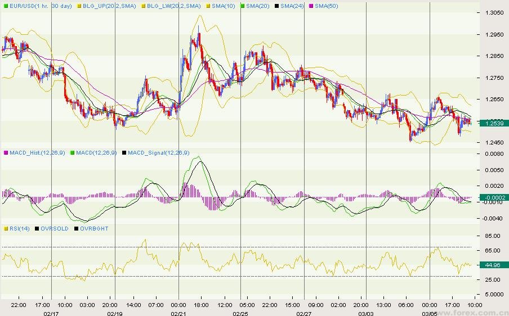
Task: Click the 12:00 time axis label
Action: [225, 305]
